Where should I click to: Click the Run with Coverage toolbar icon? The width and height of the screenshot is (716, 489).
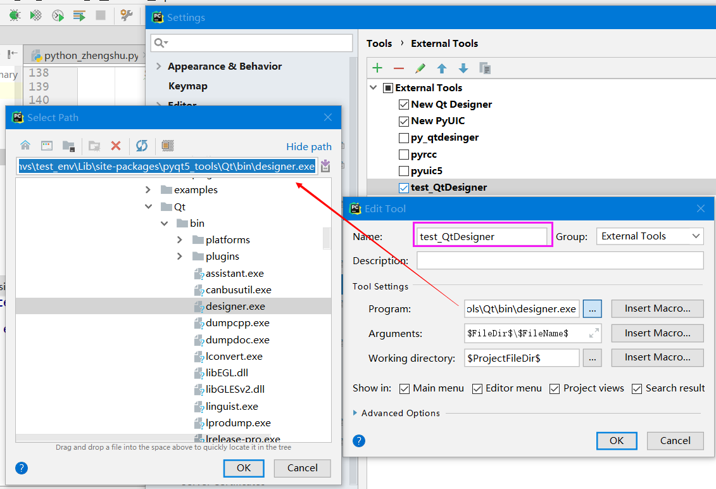(35, 16)
